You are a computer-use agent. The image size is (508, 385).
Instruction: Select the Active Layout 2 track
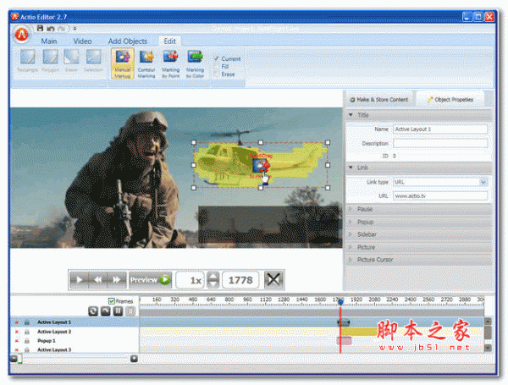point(75,332)
